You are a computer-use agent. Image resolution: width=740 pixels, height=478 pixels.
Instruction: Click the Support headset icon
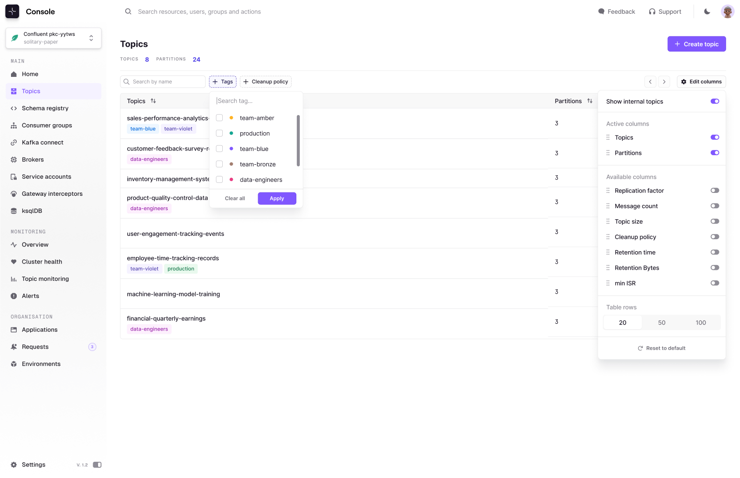[x=652, y=11]
